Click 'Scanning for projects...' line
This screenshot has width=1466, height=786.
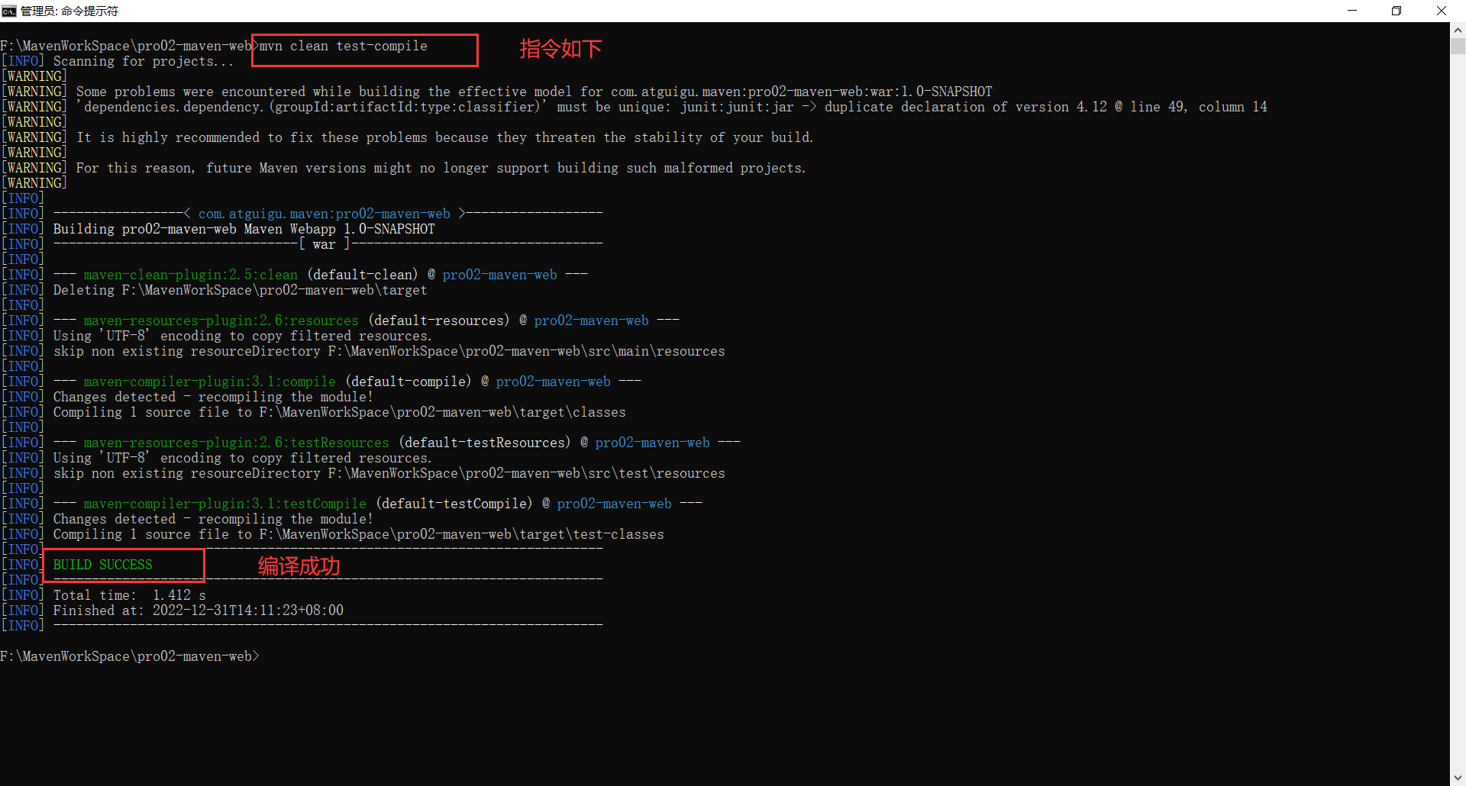coord(144,61)
